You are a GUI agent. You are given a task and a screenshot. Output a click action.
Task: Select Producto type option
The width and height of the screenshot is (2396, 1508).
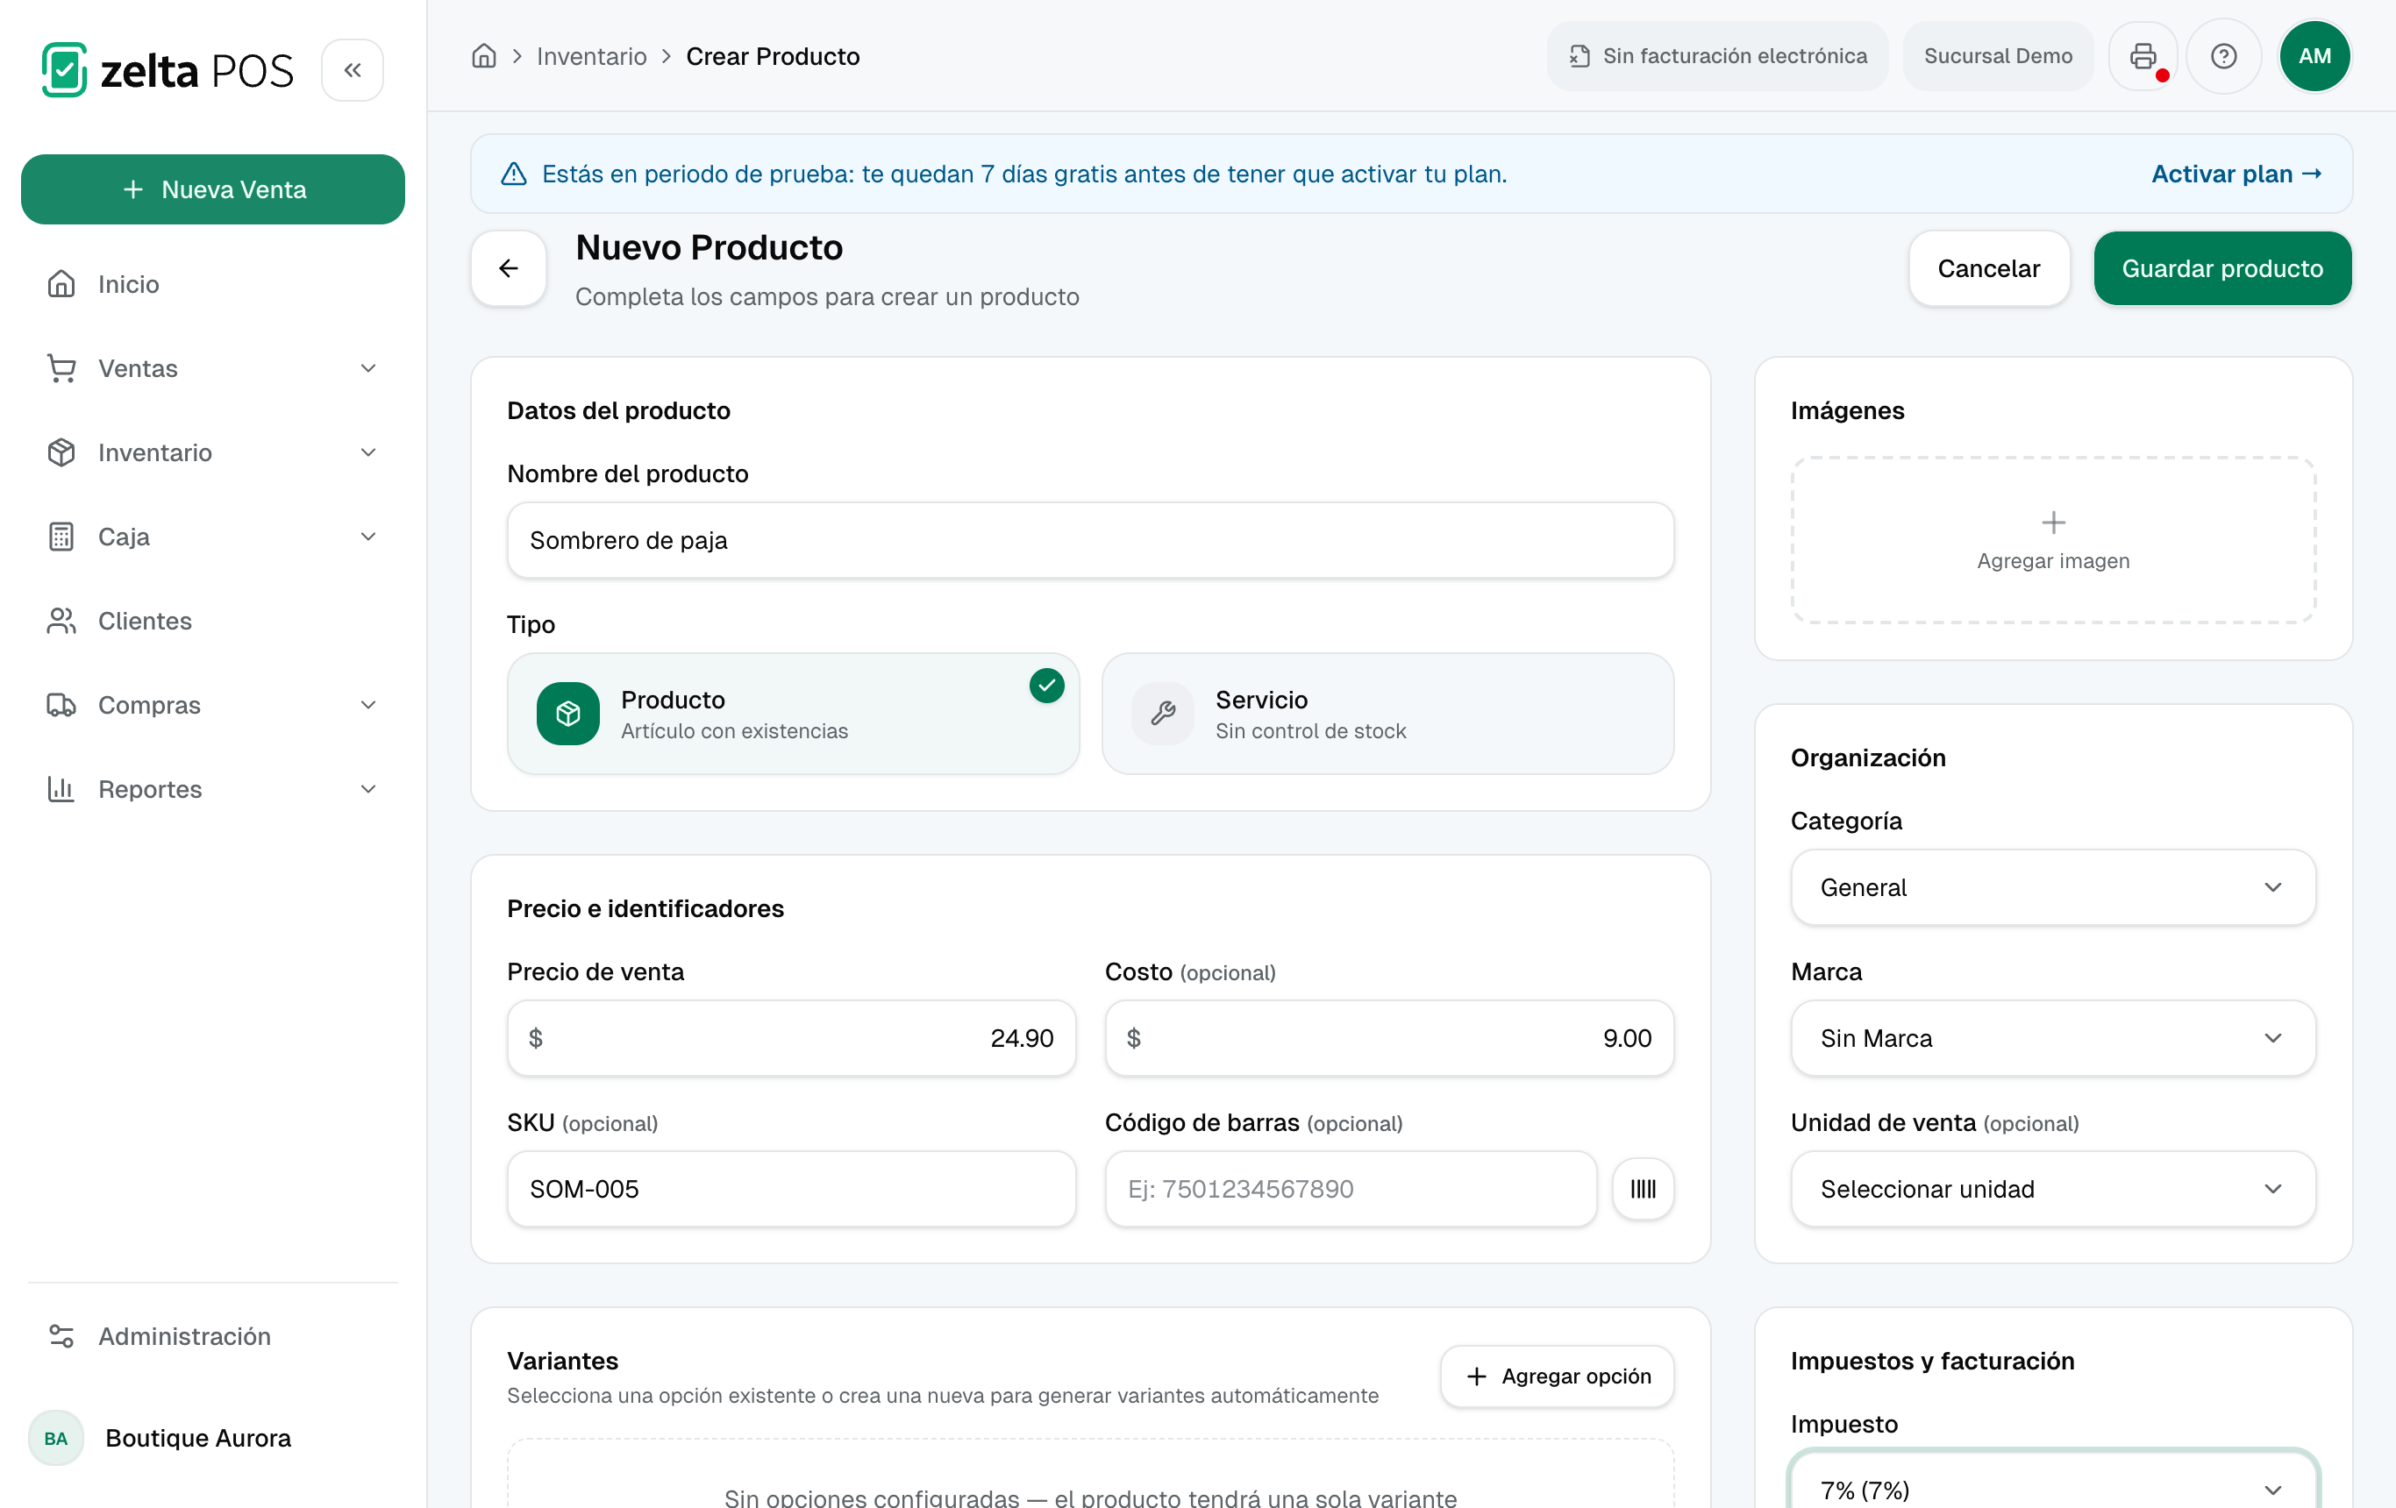pos(793,713)
